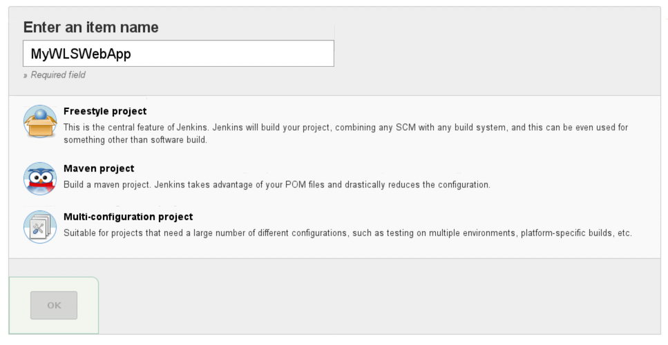Select the "Maven project" title

[x=99, y=168]
